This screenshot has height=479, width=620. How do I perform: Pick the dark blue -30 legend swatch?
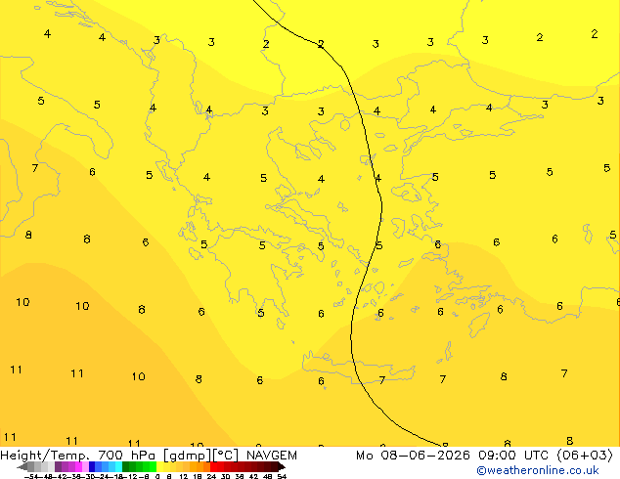coord(92,466)
